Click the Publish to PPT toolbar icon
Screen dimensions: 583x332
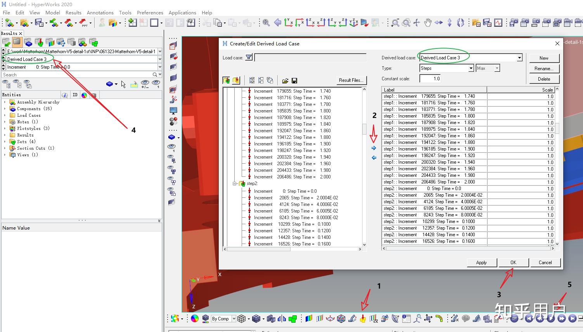pos(83,23)
